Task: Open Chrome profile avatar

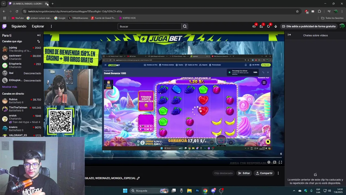Action: (x=335, y=11)
